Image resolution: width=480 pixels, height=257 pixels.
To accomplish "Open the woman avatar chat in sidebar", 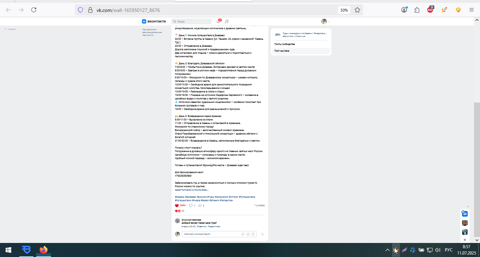I will (x=465, y=223).
